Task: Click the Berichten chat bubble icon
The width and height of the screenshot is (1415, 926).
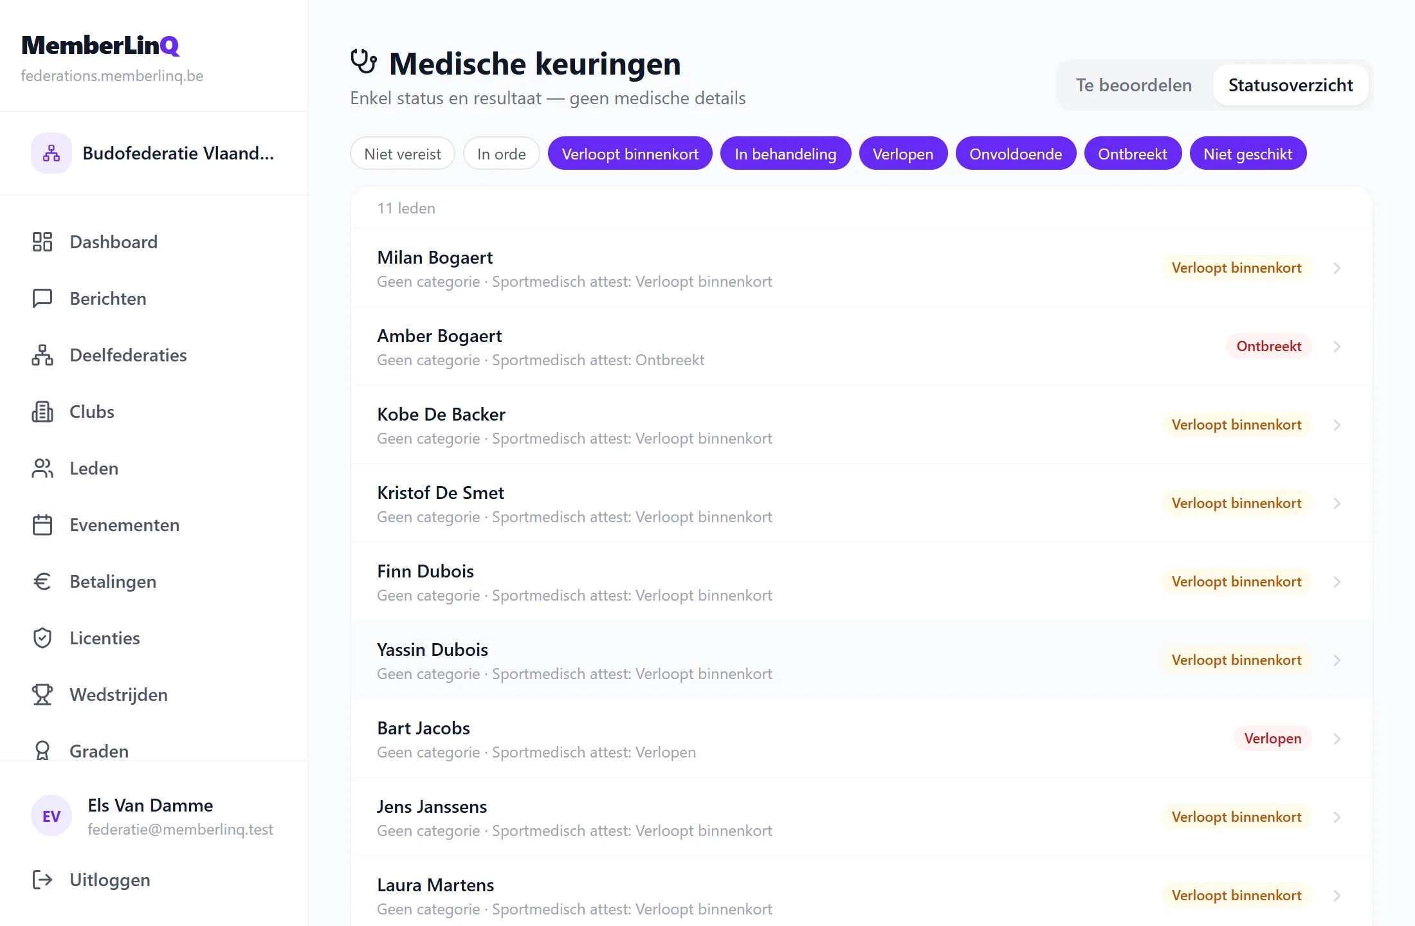Action: [x=42, y=298]
